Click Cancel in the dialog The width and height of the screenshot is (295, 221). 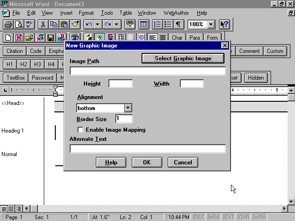coord(183,162)
